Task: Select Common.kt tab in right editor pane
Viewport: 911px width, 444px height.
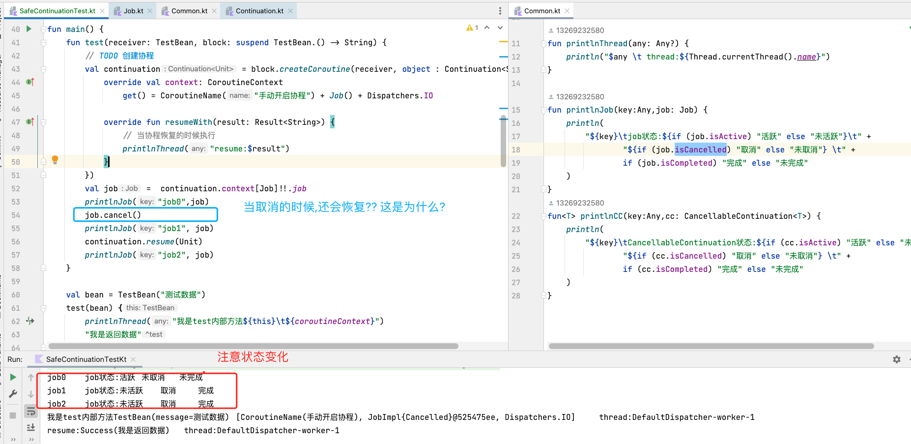Action: [x=542, y=11]
